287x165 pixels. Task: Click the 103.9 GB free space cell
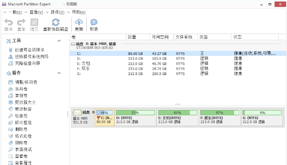click(x=159, y=58)
